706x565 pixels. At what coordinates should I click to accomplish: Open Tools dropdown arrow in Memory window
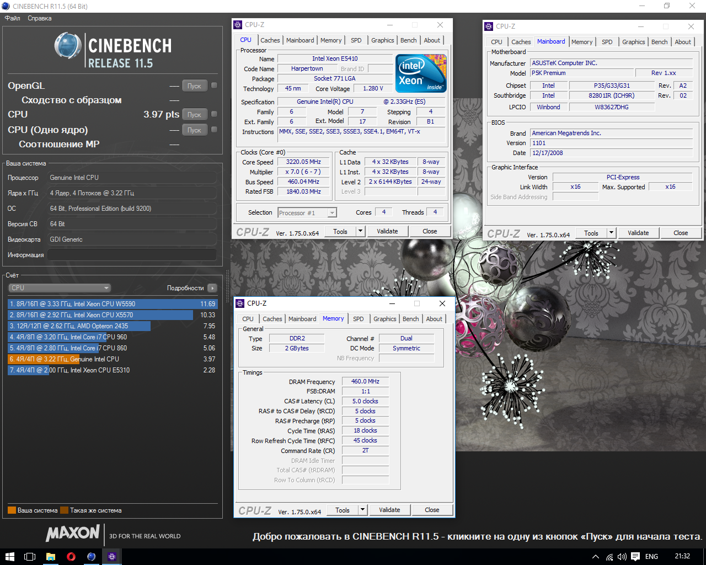coord(363,510)
